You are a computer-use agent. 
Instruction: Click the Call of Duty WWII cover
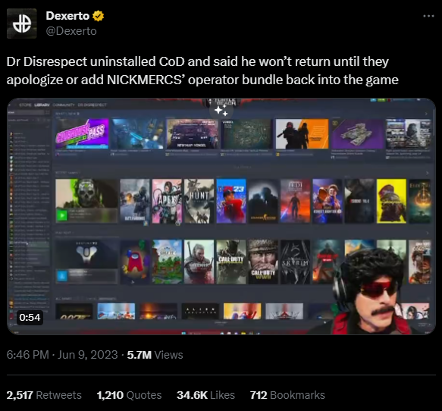[263, 262]
